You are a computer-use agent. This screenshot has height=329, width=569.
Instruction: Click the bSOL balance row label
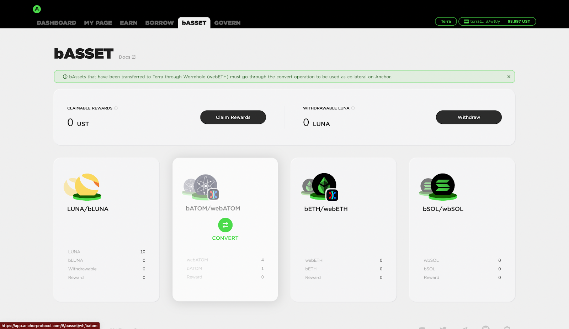coord(429,269)
